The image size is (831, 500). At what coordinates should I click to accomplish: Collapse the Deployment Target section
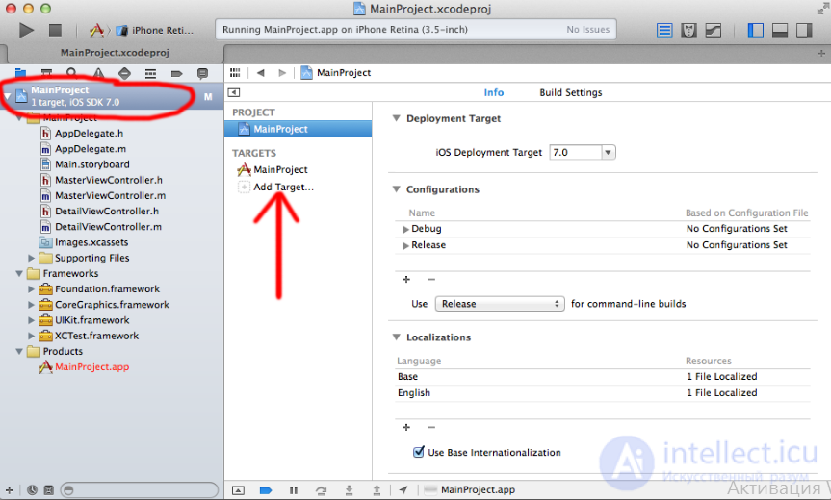(x=396, y=118)
